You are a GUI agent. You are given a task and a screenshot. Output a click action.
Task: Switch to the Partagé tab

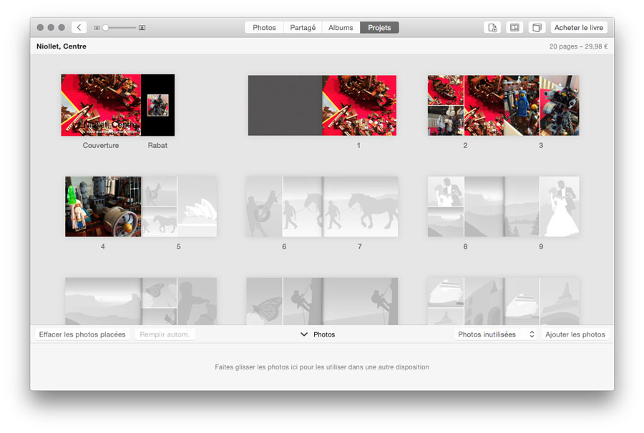tap(303, 27)
